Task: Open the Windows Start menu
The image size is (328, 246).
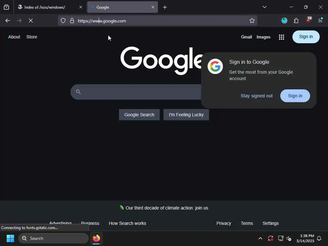Action: (x=10, y=238)
